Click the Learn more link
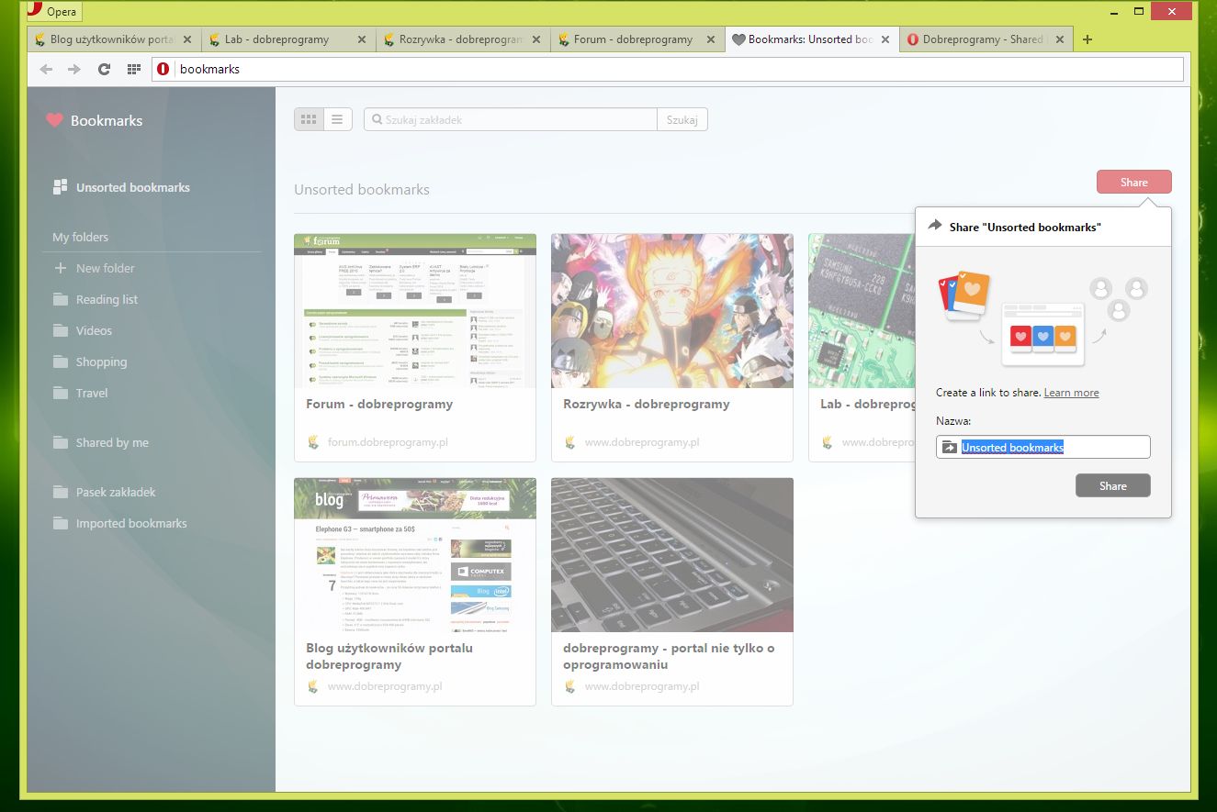The image size is (1217, 812). pos(1071,393)
